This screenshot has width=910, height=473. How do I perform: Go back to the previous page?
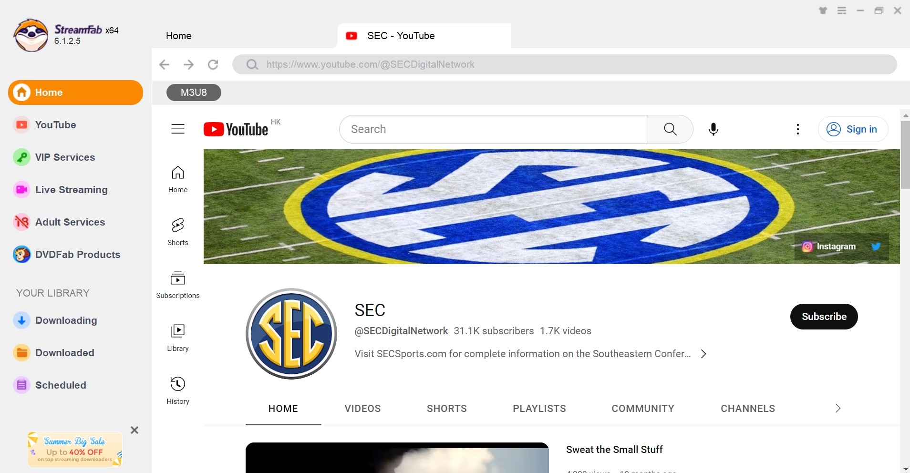click(164, 64)
